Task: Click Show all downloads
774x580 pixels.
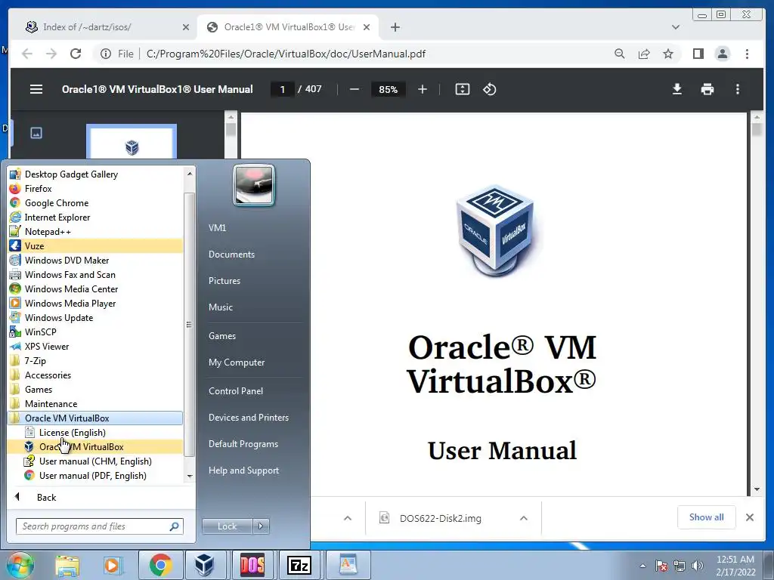Action: click(x=707, y=517)
